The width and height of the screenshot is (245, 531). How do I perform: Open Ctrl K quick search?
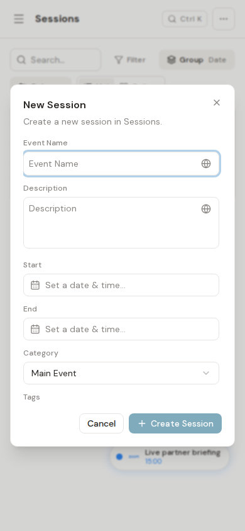coord(185,19)
